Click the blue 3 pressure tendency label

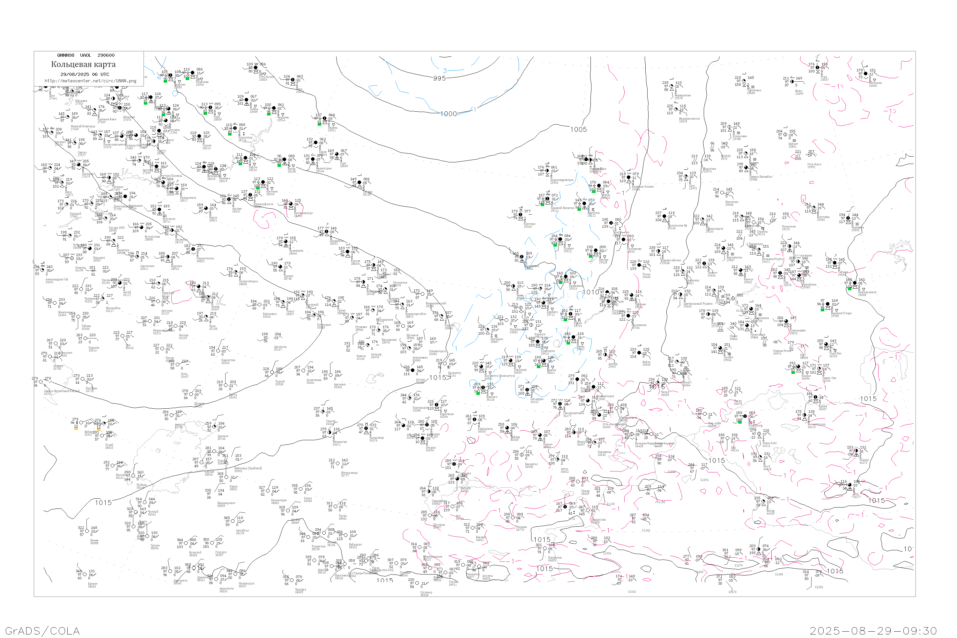pos(445,71)
